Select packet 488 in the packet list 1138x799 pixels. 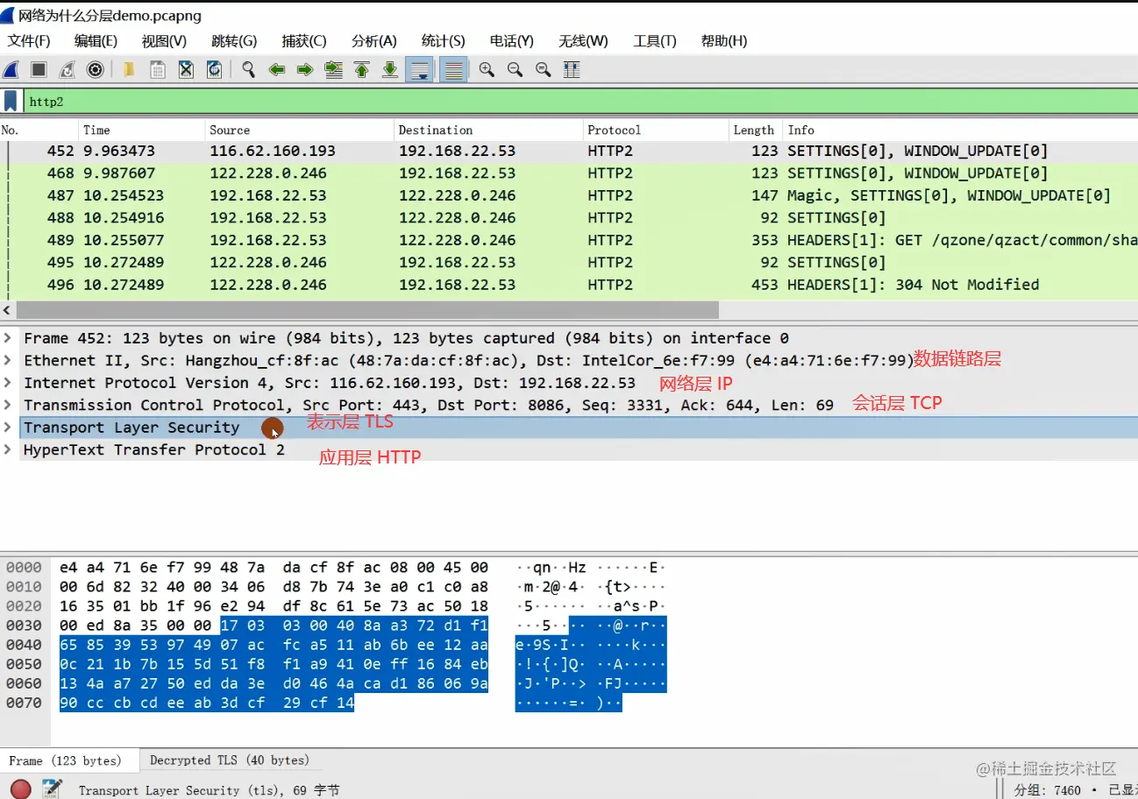(x=569, y=218)
